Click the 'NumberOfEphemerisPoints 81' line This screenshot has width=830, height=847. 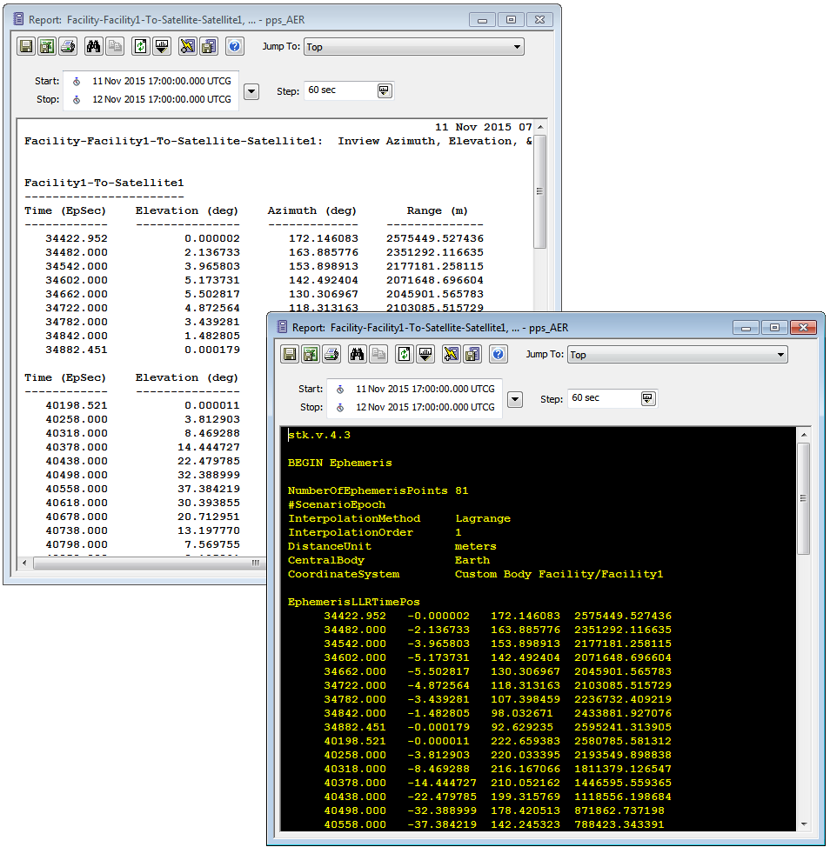tap(378, 491)
